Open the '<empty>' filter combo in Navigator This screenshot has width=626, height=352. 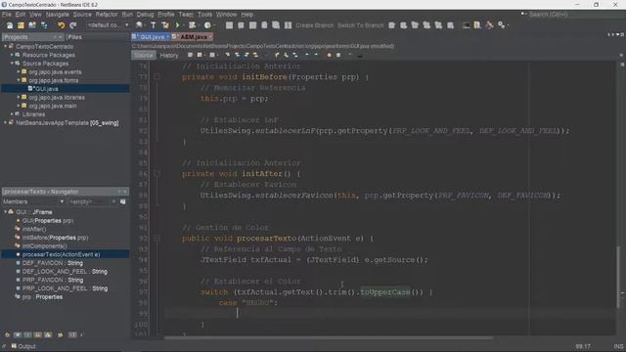pos(93,202)
